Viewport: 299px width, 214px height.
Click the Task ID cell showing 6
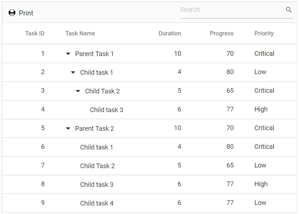(x=43, y=147)
